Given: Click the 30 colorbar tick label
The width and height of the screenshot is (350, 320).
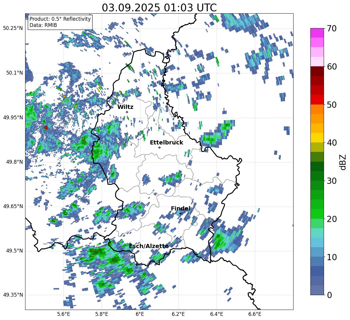Looking at the screenshot, I should pos(332,181).
